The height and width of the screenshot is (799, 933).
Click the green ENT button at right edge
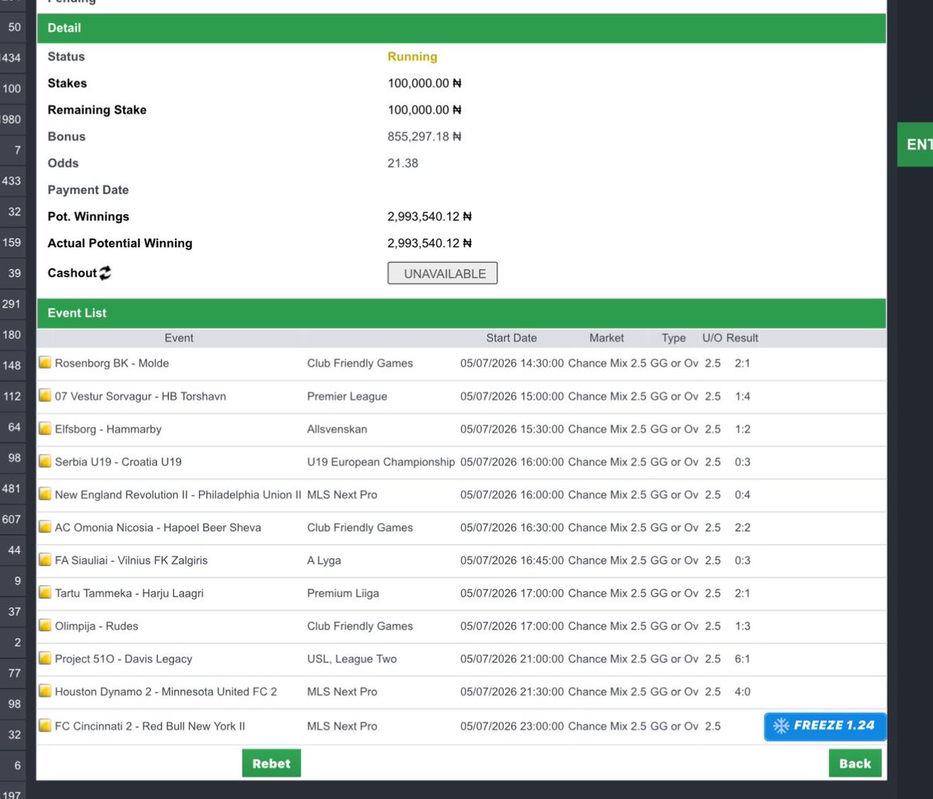915,145
